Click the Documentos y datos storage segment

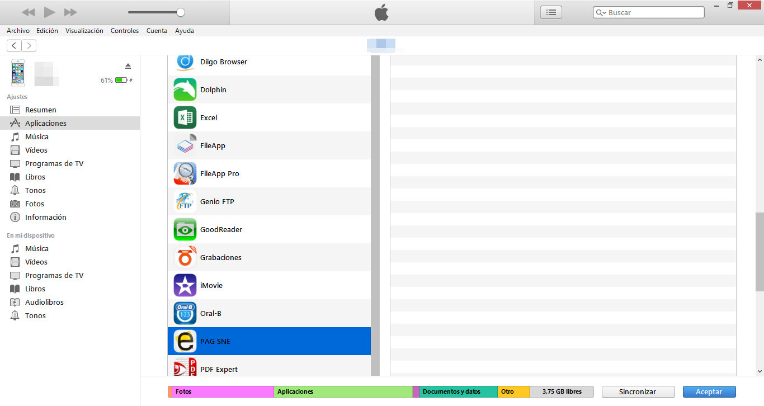pyautogui.click(x=458, y=391)
